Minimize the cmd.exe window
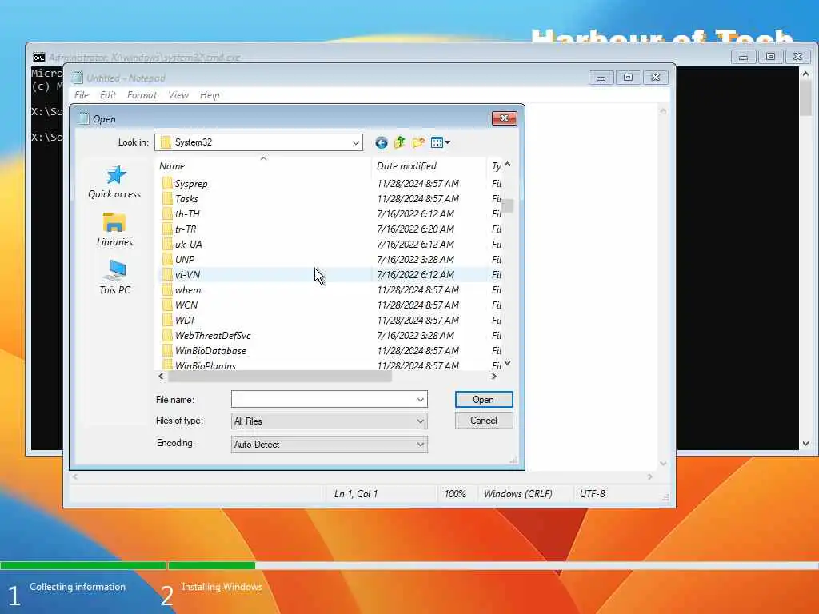The height and width of the screenshot is (614, 819). click(743, 57)
